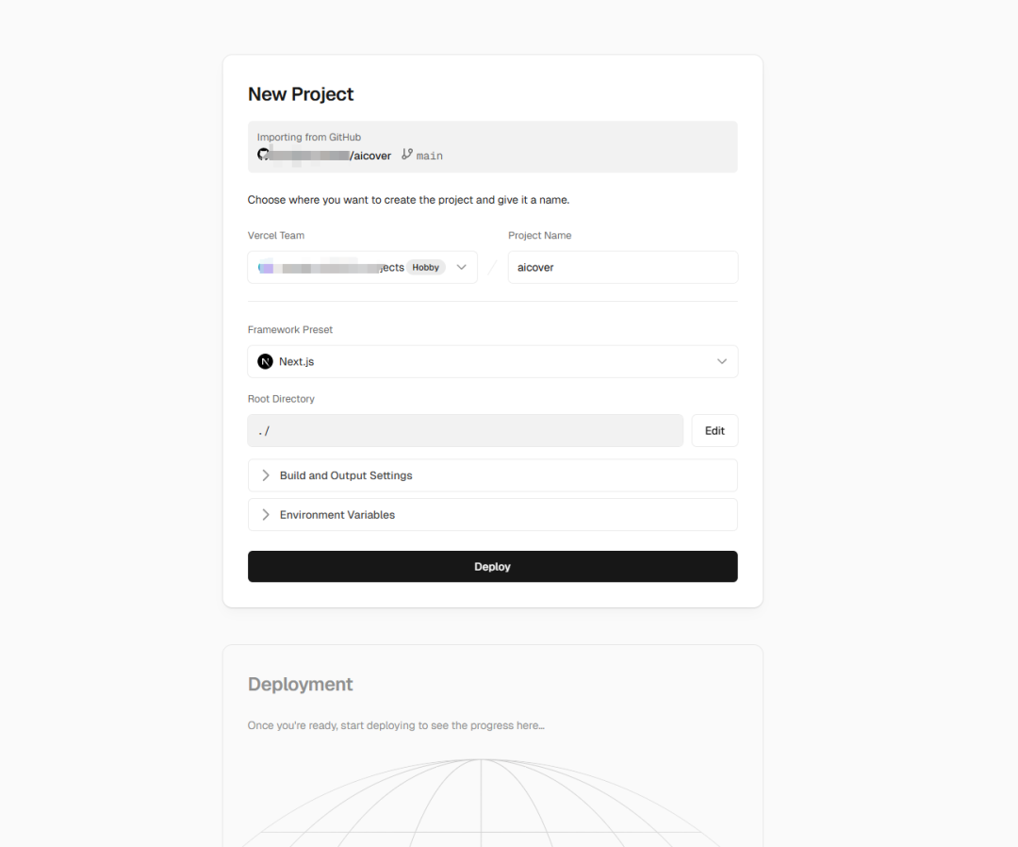Viewport: 1018px width, 847px height.
Task: Click the Environment Variables label
Action: 337,515
